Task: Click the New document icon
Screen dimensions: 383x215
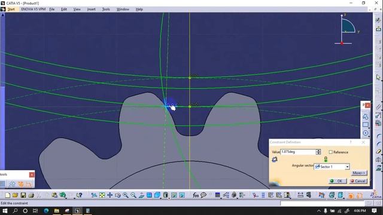Action: point(8,195)
